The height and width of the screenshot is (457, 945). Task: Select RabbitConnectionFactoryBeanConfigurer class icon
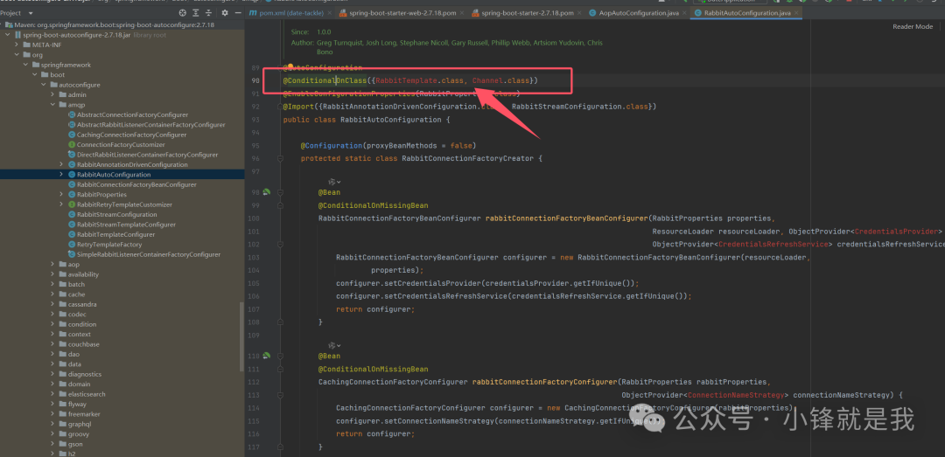(x=72, y=184)
